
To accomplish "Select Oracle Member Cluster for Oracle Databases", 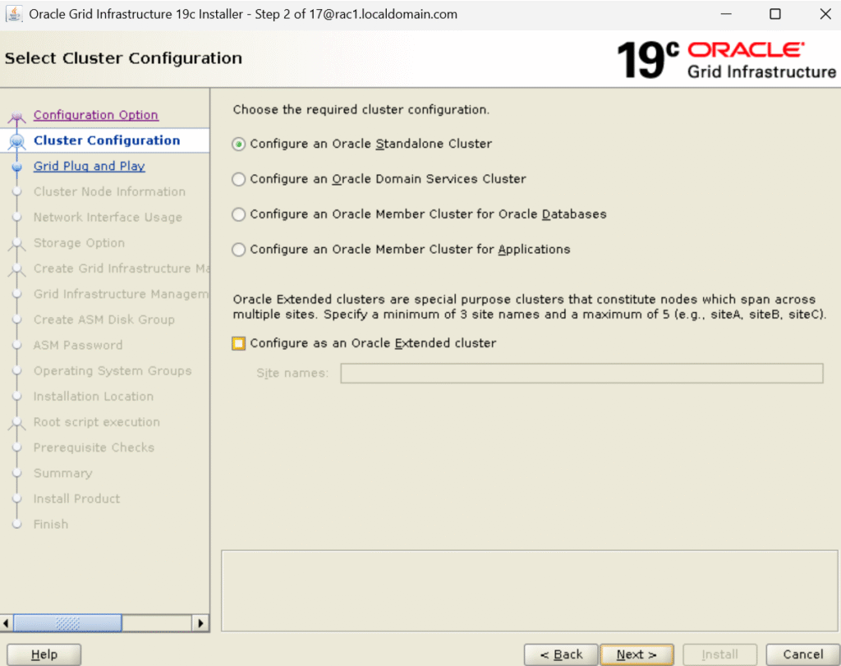I will click(239, 214).
